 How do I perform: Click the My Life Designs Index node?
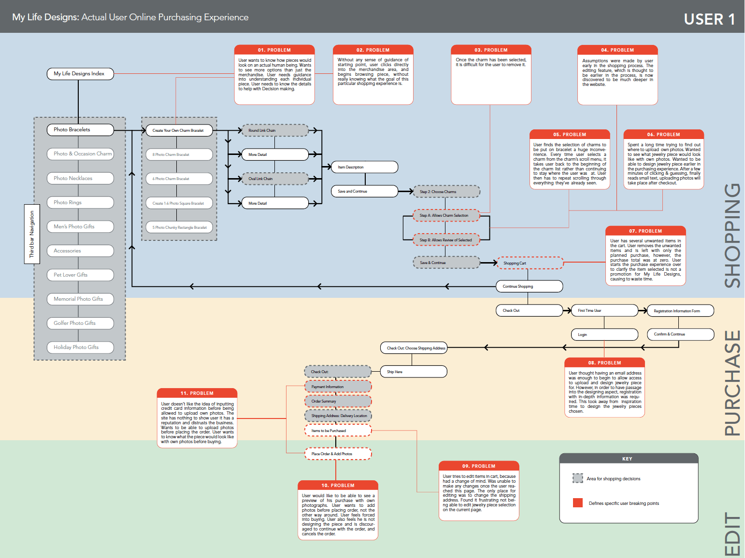[x=80, y=74]
